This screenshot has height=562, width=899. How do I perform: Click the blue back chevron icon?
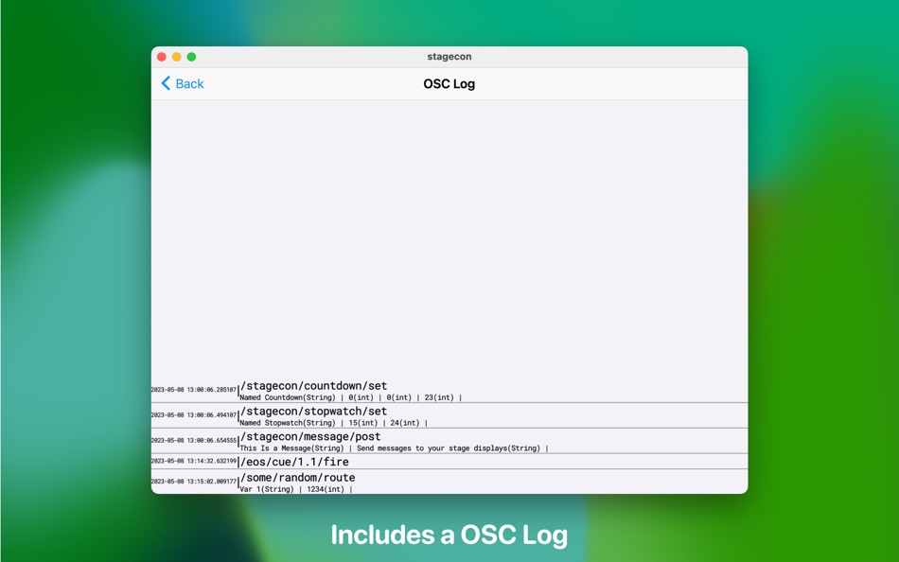tap(166, 83)
